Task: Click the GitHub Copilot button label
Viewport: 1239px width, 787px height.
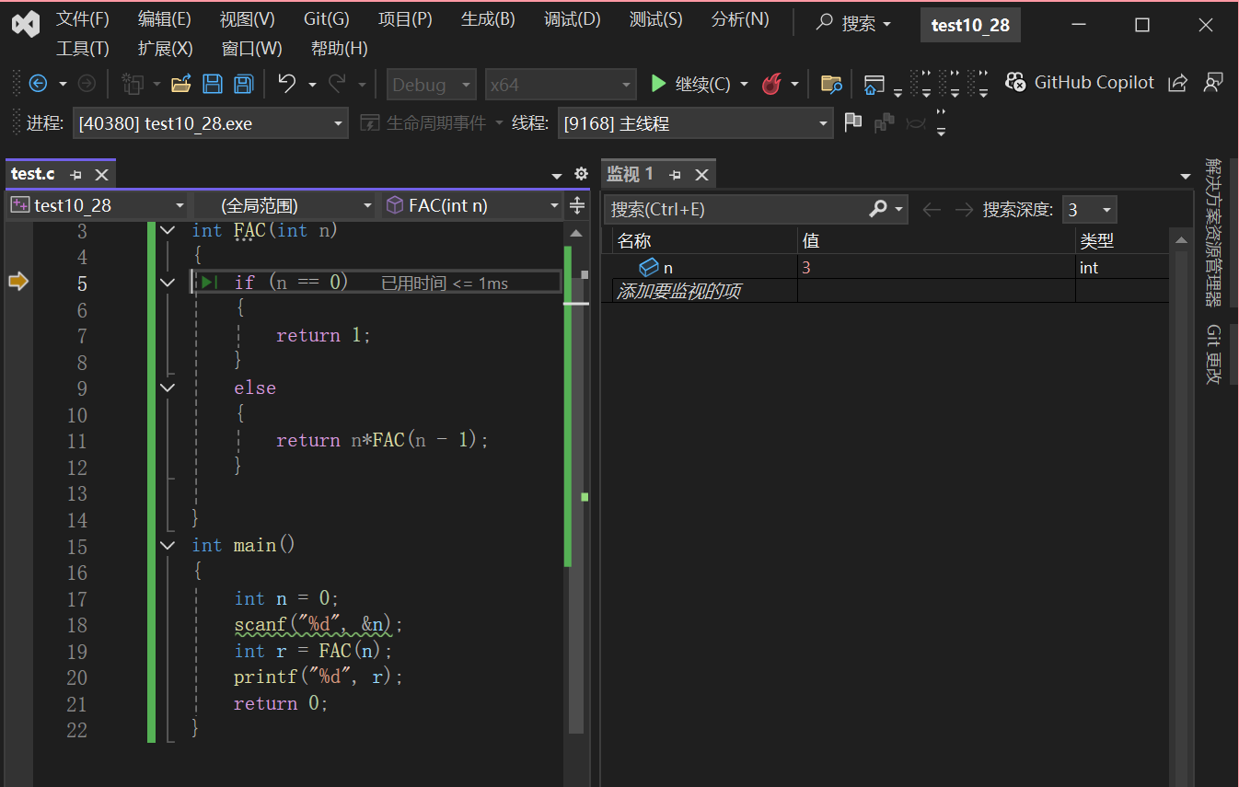Action: click(1094, 82)
